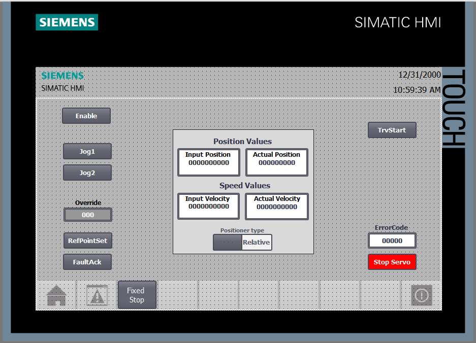Click the teal SIEMENS logo on bezel

[x=67, y=22]
